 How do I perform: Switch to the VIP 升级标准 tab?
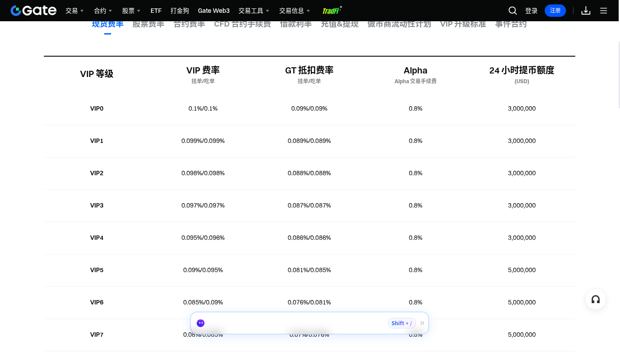463,24
